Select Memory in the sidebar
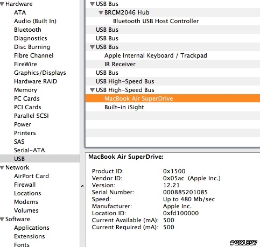Screen dimensions: 260x247 pos(25,90)
